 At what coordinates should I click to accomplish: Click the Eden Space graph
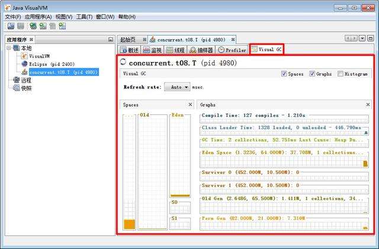coord(284,159)
